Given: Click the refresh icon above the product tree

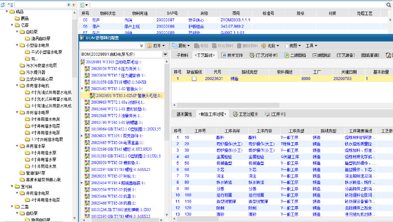Looking at the screenshot, I should pos(3,4).
